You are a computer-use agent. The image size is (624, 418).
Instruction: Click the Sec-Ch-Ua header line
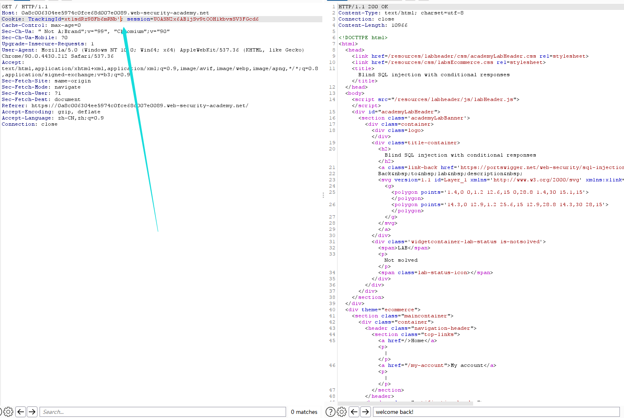[x=86, y=31]
